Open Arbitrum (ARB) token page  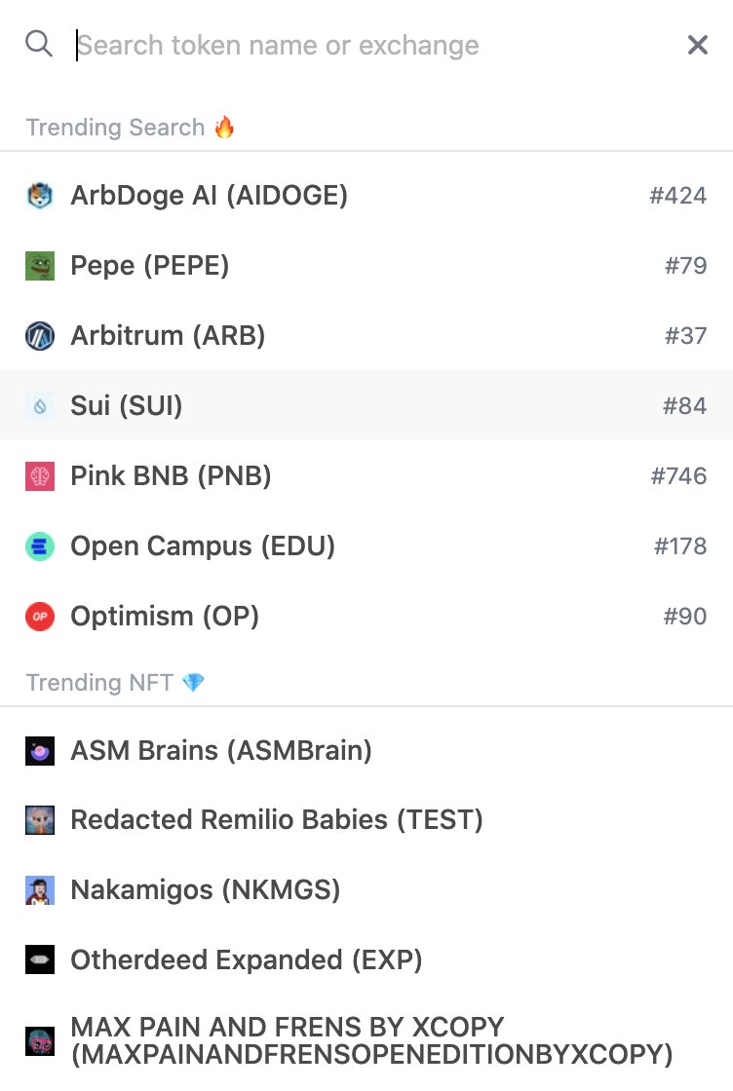point(366,336)
